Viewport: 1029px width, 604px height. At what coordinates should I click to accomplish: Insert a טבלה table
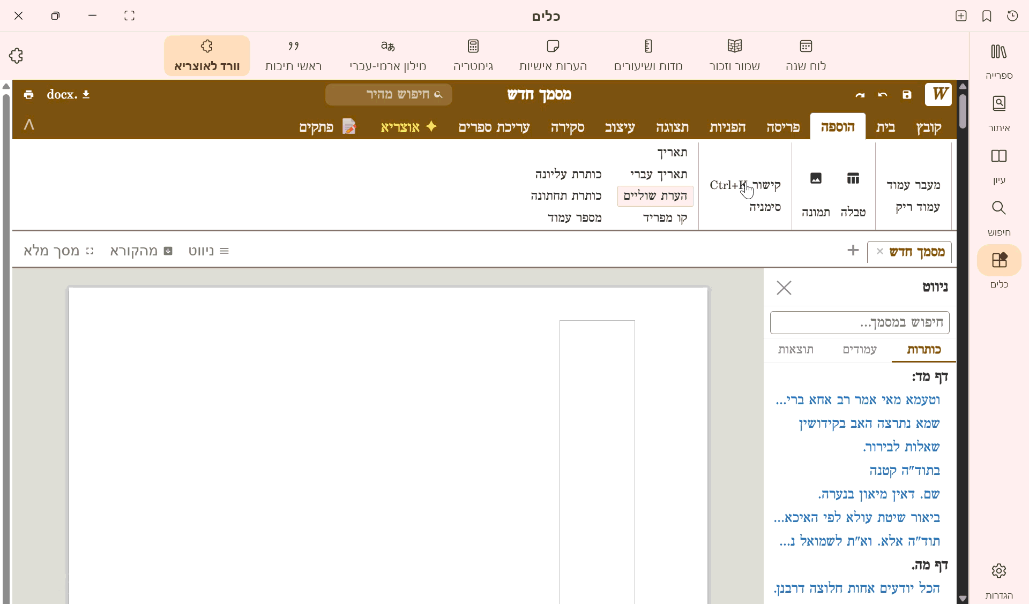(853, 194)
